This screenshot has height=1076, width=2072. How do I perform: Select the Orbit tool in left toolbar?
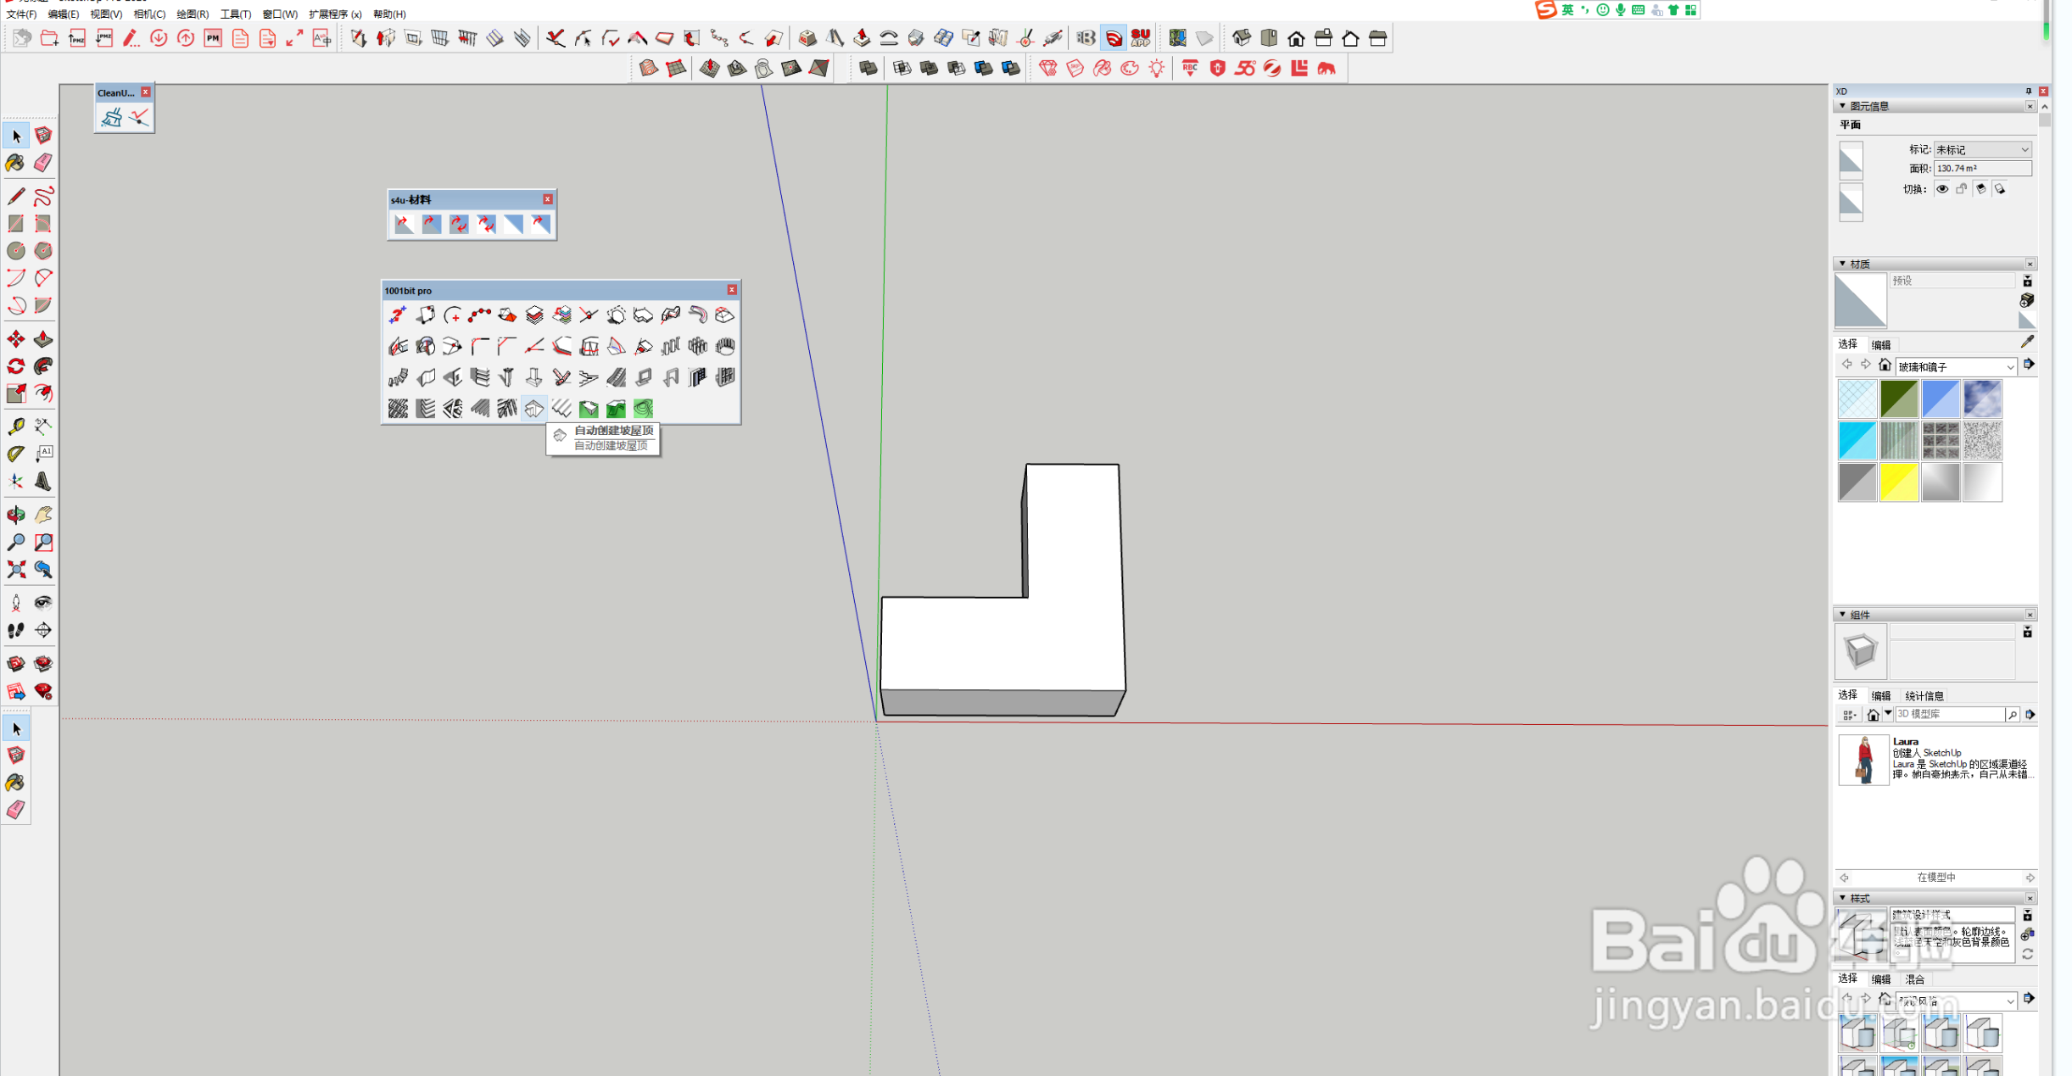tap(16, 515)
